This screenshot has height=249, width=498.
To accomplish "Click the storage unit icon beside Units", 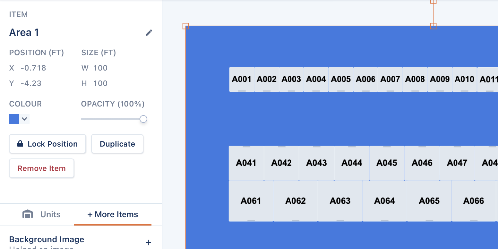I will [27, 214].
